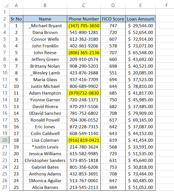Select the 0David Sanchez cell
The height and width of the screenshot is (192, 174).
45,113
